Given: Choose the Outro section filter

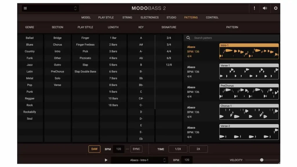Looking at the screenshot, I should (57, 65).
